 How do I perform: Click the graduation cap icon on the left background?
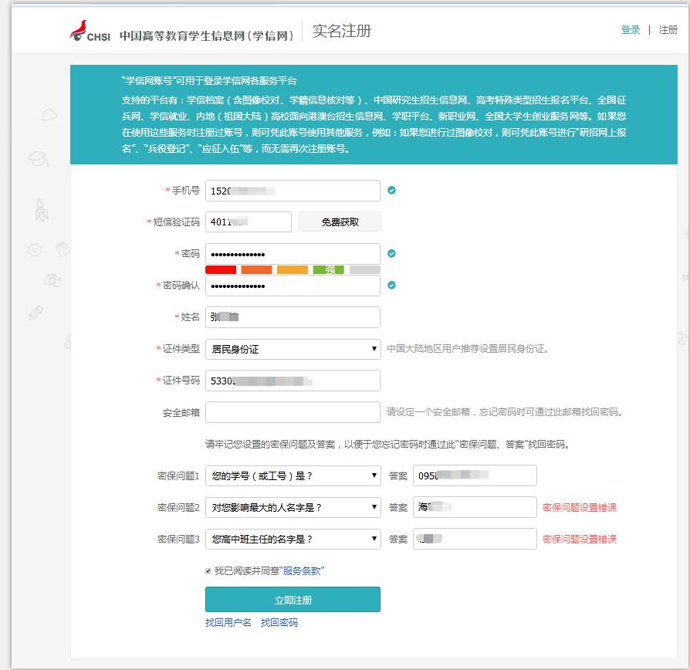tap(36, 159)
